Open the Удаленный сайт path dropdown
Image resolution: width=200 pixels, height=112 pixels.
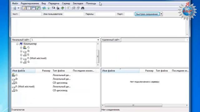[x=187, y=40]
